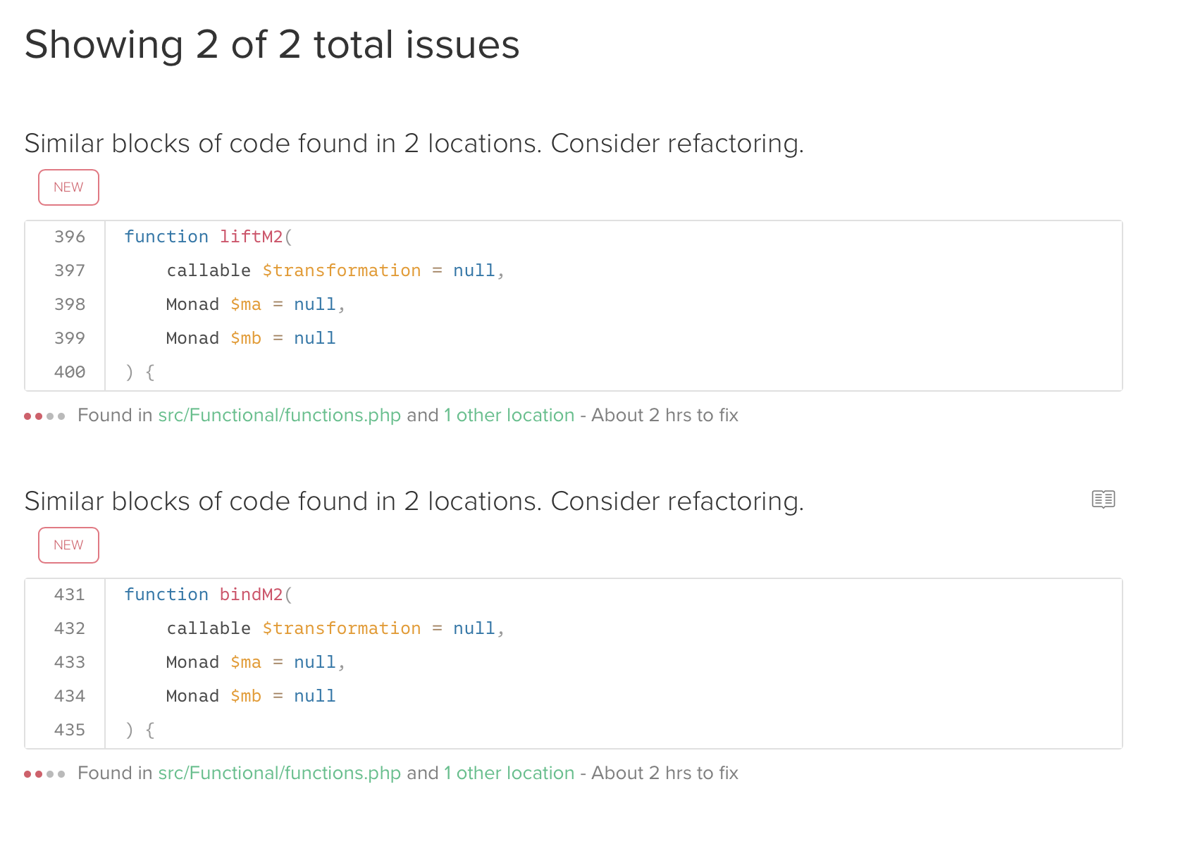Open src/Functional/functions.php link under liftM2 issue

coord(279,416)
